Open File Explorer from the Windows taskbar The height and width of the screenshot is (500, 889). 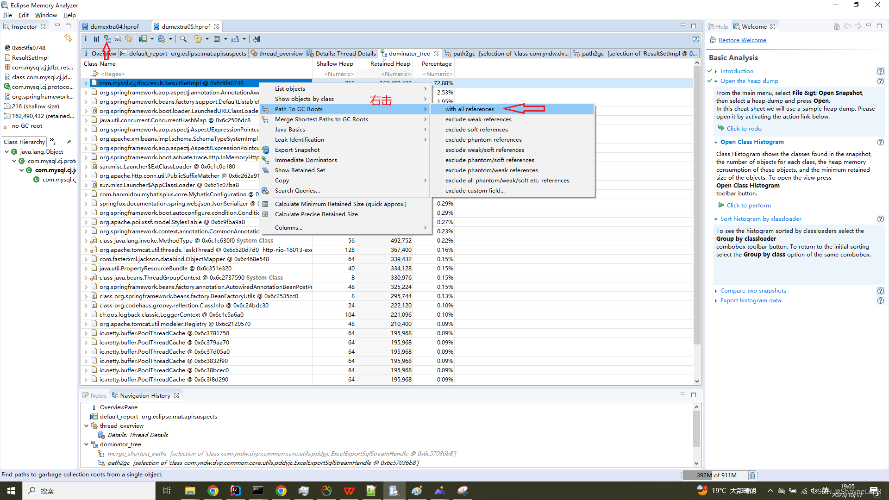(x=190, y=491)
